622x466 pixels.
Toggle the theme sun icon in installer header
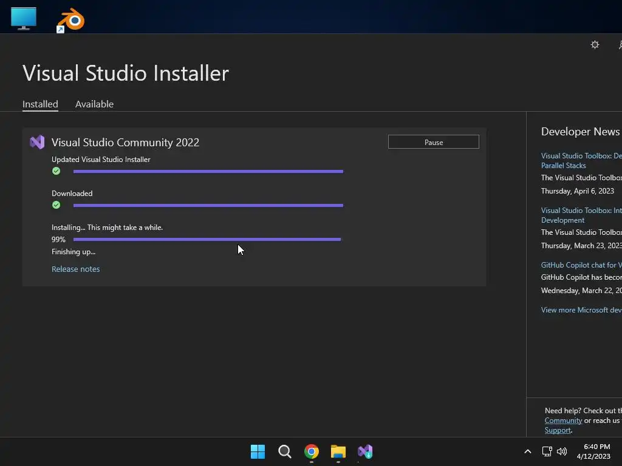click(x=595, y=45)
